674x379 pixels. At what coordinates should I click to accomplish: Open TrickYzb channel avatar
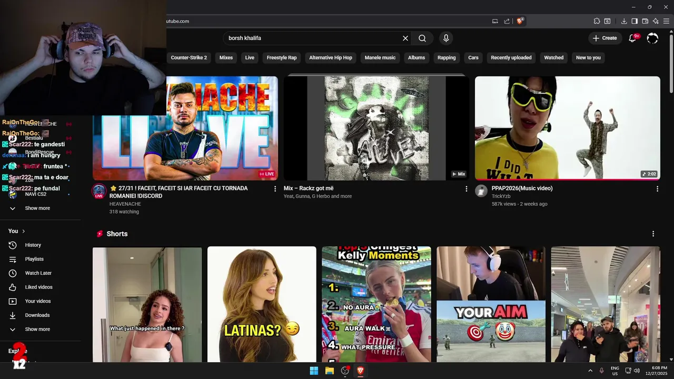481,191
